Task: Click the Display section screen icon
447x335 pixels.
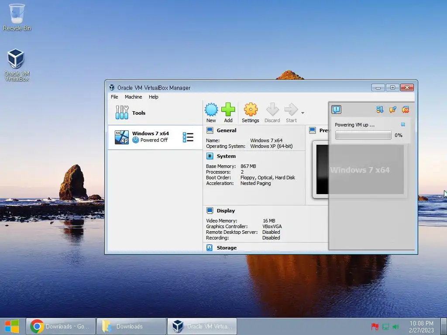Action: click(x=210, y=211)
